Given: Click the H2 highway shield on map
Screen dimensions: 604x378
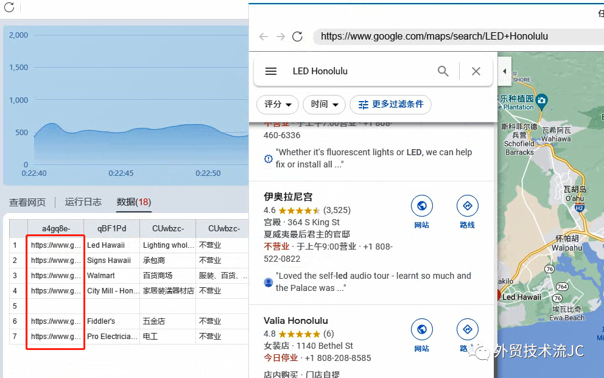Looking at the screenshot, I should coord(580,208).
